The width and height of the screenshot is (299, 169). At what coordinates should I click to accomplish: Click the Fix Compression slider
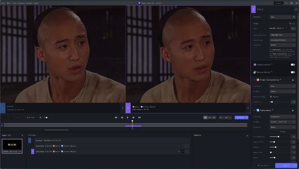(280, 137)
